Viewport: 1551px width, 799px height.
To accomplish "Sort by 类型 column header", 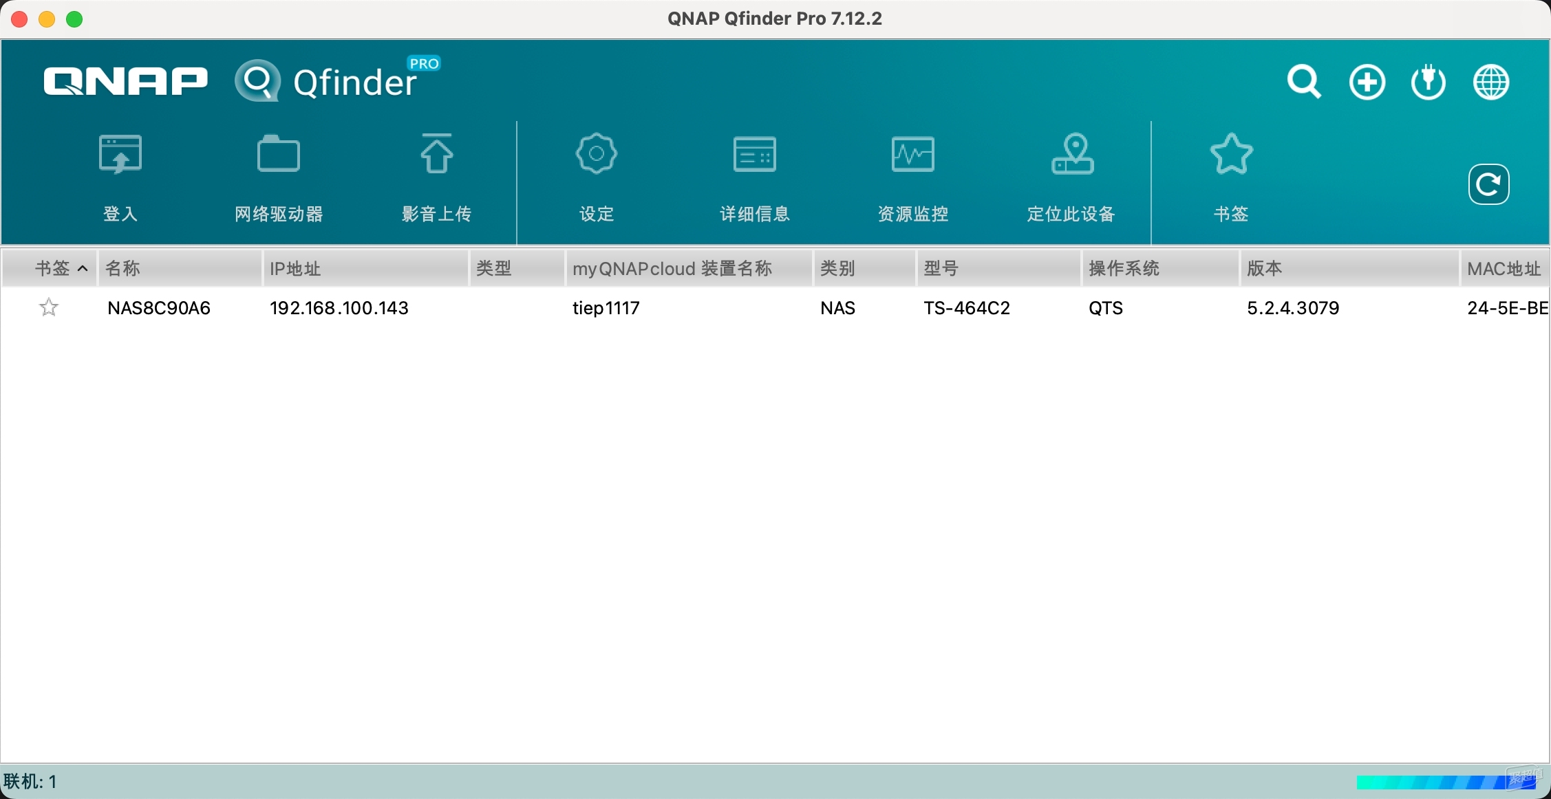I will [x=517, y=268].
